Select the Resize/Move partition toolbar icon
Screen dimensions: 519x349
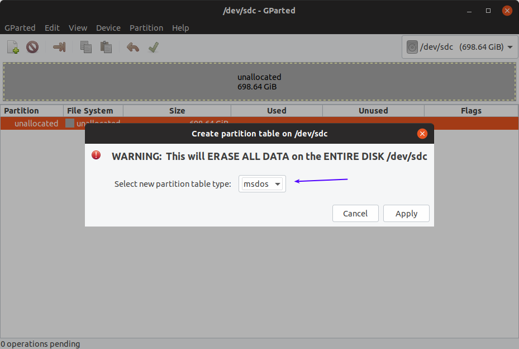tap(59, 47)
